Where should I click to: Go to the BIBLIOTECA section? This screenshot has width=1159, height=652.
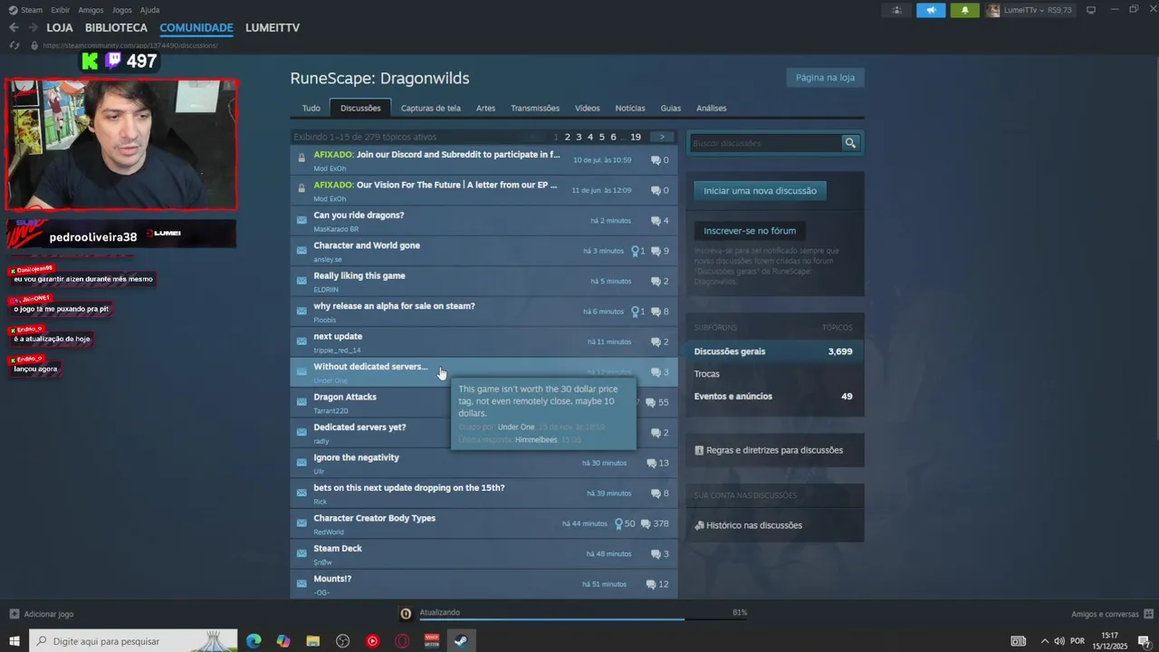(116, 28)
